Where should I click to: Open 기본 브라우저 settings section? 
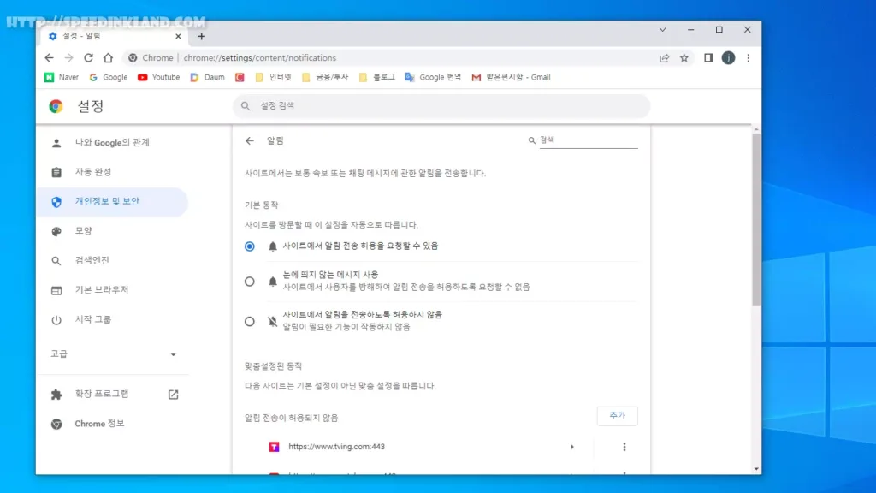click(x=112, y=290)
